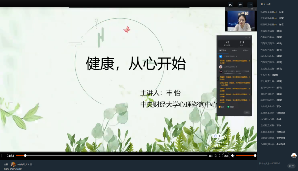Click 刘玉婷's 鼓掌 chat message
The height and width of the screenshot is (171, 298).
(271, 94)
